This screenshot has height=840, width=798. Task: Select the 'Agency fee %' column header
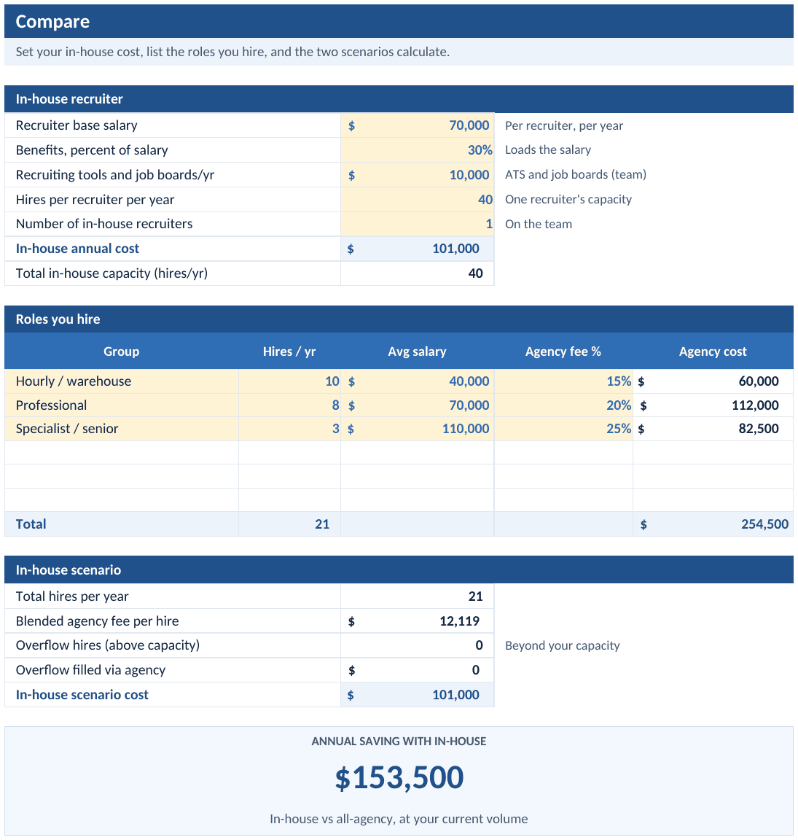tap(563, 351)
